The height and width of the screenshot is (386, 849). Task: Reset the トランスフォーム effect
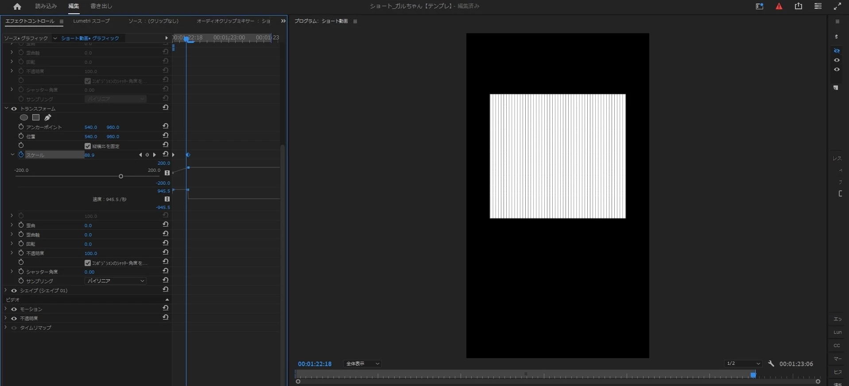coord(165,108)
